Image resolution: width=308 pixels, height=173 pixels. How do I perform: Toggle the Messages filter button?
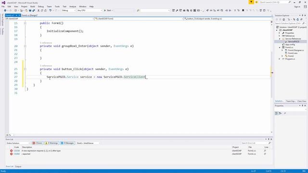click(67, 143)
